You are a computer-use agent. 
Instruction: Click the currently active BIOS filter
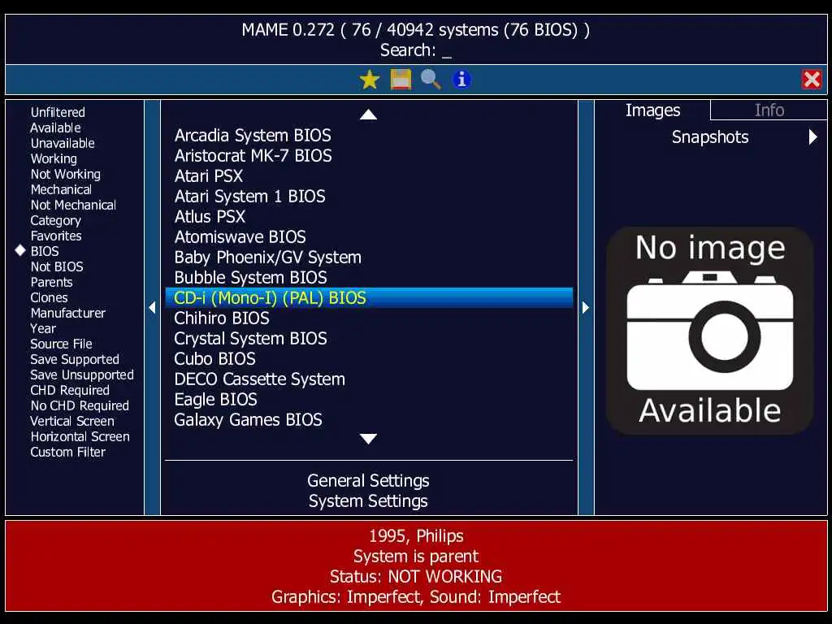45,251
